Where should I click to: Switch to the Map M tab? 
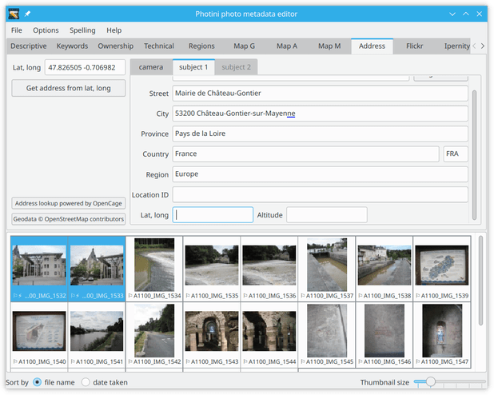pos(329,46)
